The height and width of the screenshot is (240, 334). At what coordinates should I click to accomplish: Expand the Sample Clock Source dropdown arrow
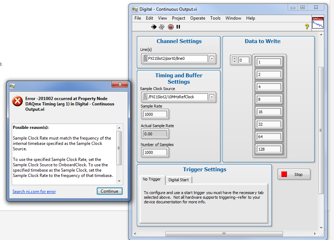[x=212, y=97]
